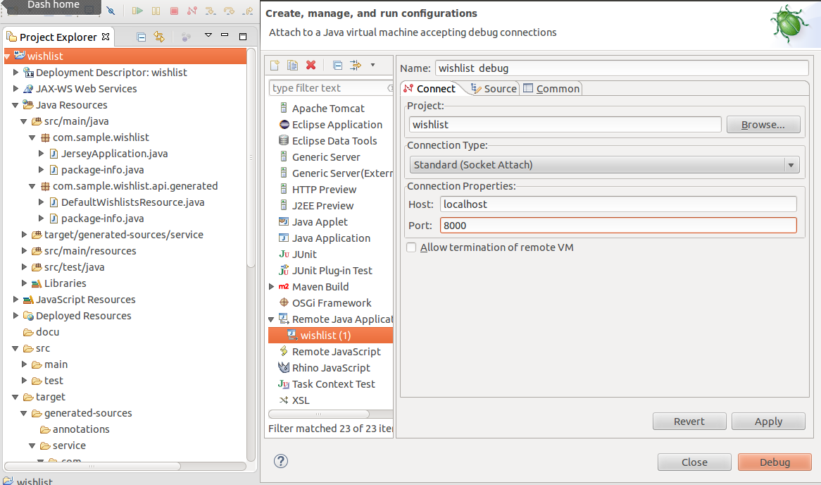
Task: Switch to the Source tab
Action: pyautogui.click(x=494, y=89)
